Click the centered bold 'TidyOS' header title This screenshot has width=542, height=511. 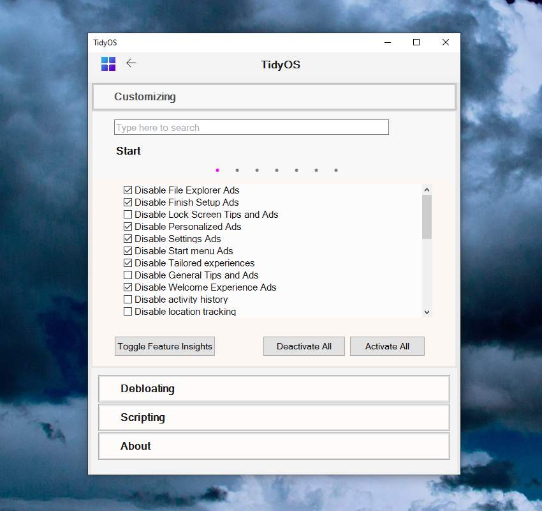281,65
